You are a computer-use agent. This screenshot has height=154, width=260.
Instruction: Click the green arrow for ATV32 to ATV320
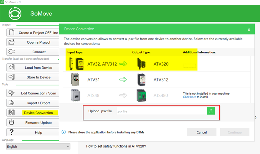tap(123, 64)
